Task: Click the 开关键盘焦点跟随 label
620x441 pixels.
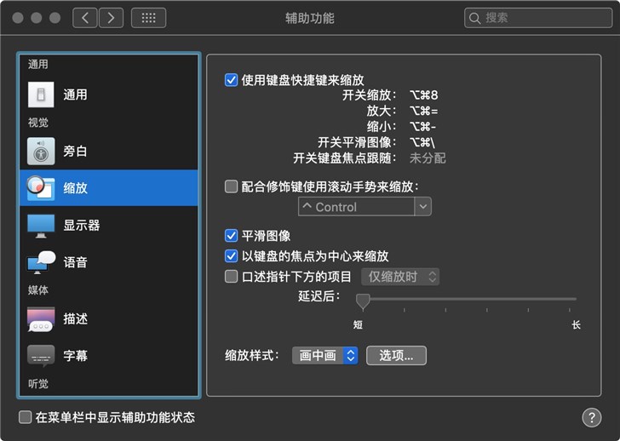Action: 344,158
